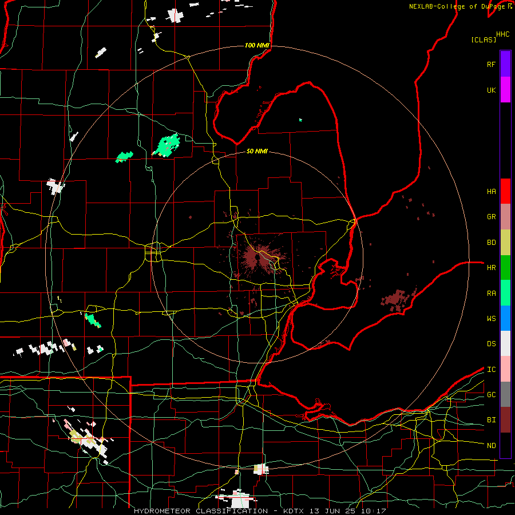This screenshot has height=515, width=515.
Task: Click the RF purple legend color swatch
Action: [x=505, y=64]
